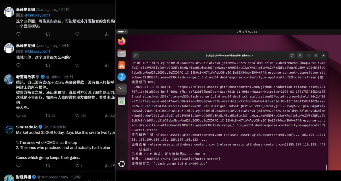Retweet the 老范讲故事 tweet with 28 reposts
The image size is (341, 181).
click(x=50, y=116)
